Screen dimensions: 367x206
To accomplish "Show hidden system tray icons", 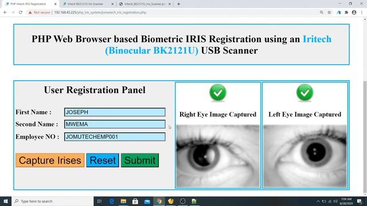I will pyautogui.click(x=318, y=201).
